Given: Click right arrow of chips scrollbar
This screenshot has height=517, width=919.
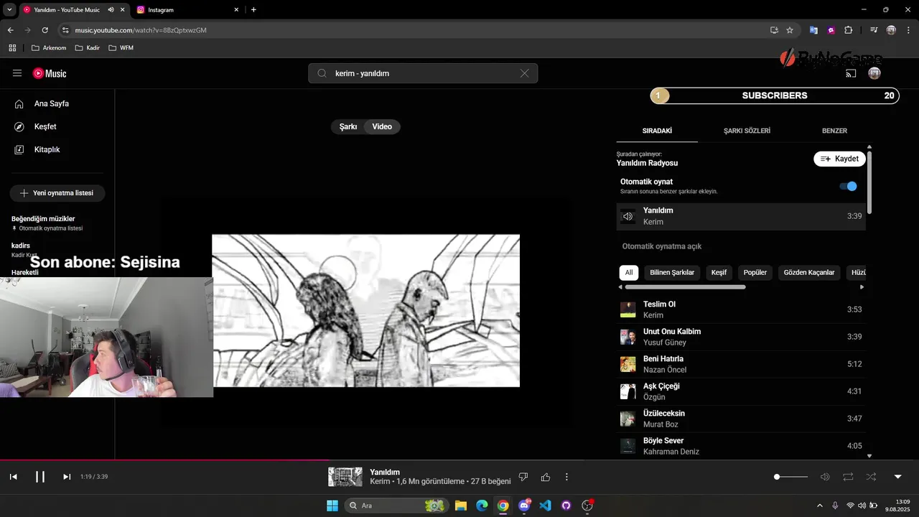Looking at the screenshot, I should 862,287.
